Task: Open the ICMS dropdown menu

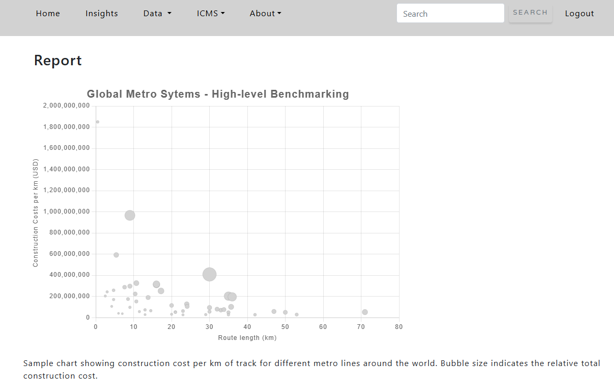Action: [x=211, y=14]
